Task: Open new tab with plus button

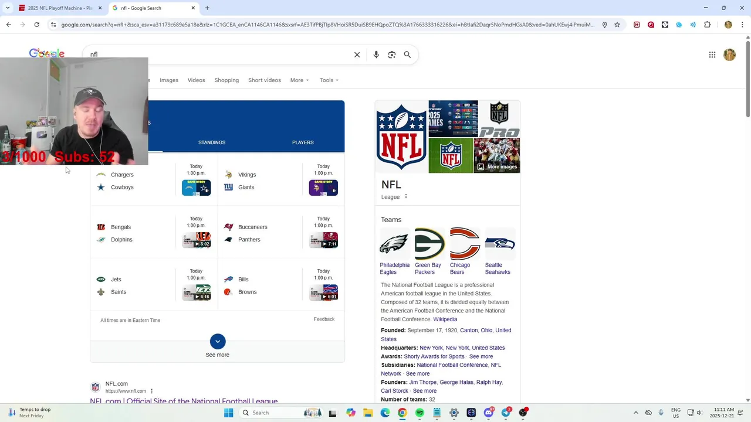Action: pyautogui.click(x=207, y=8)
